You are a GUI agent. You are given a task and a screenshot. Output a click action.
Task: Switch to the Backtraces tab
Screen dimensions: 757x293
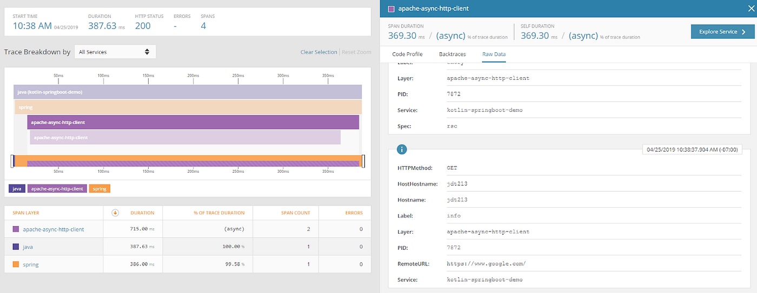pos(452,54)
